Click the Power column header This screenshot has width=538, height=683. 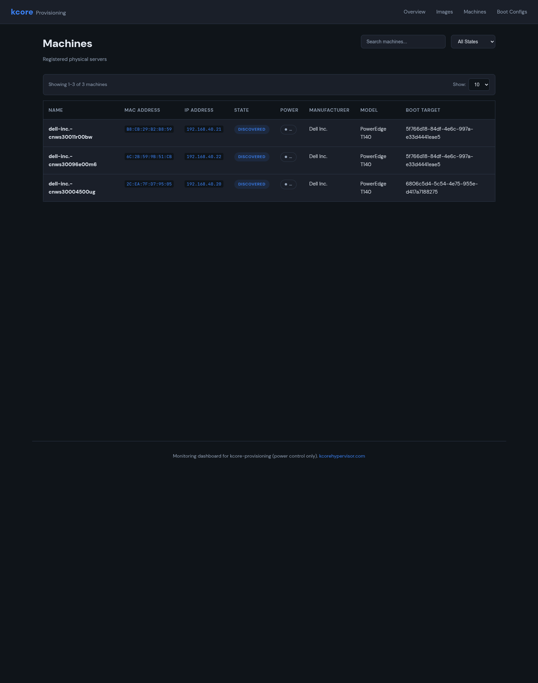[x=289, y=110]
